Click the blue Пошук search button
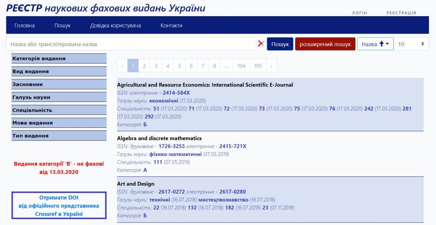 [280, 44]
